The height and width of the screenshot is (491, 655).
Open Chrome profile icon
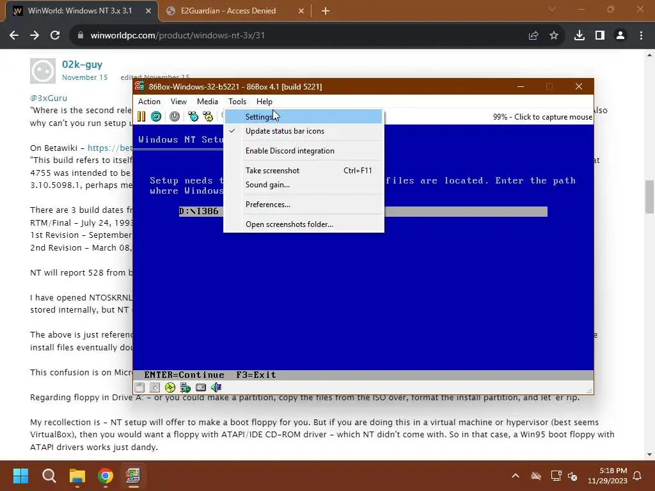pos(620,36)
